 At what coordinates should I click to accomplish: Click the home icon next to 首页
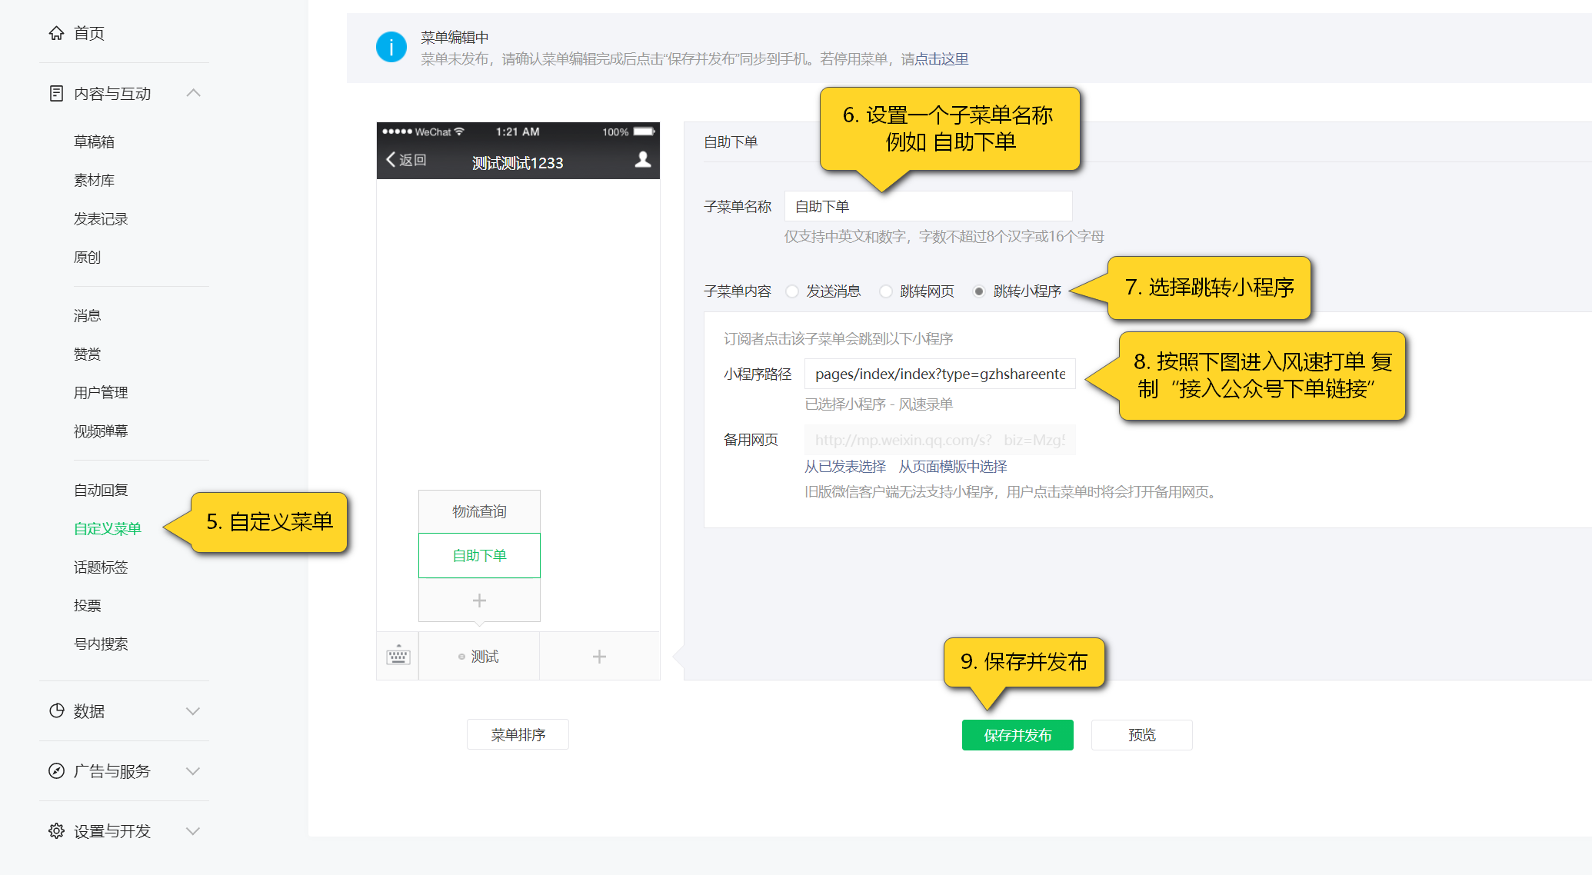(56, 33)
